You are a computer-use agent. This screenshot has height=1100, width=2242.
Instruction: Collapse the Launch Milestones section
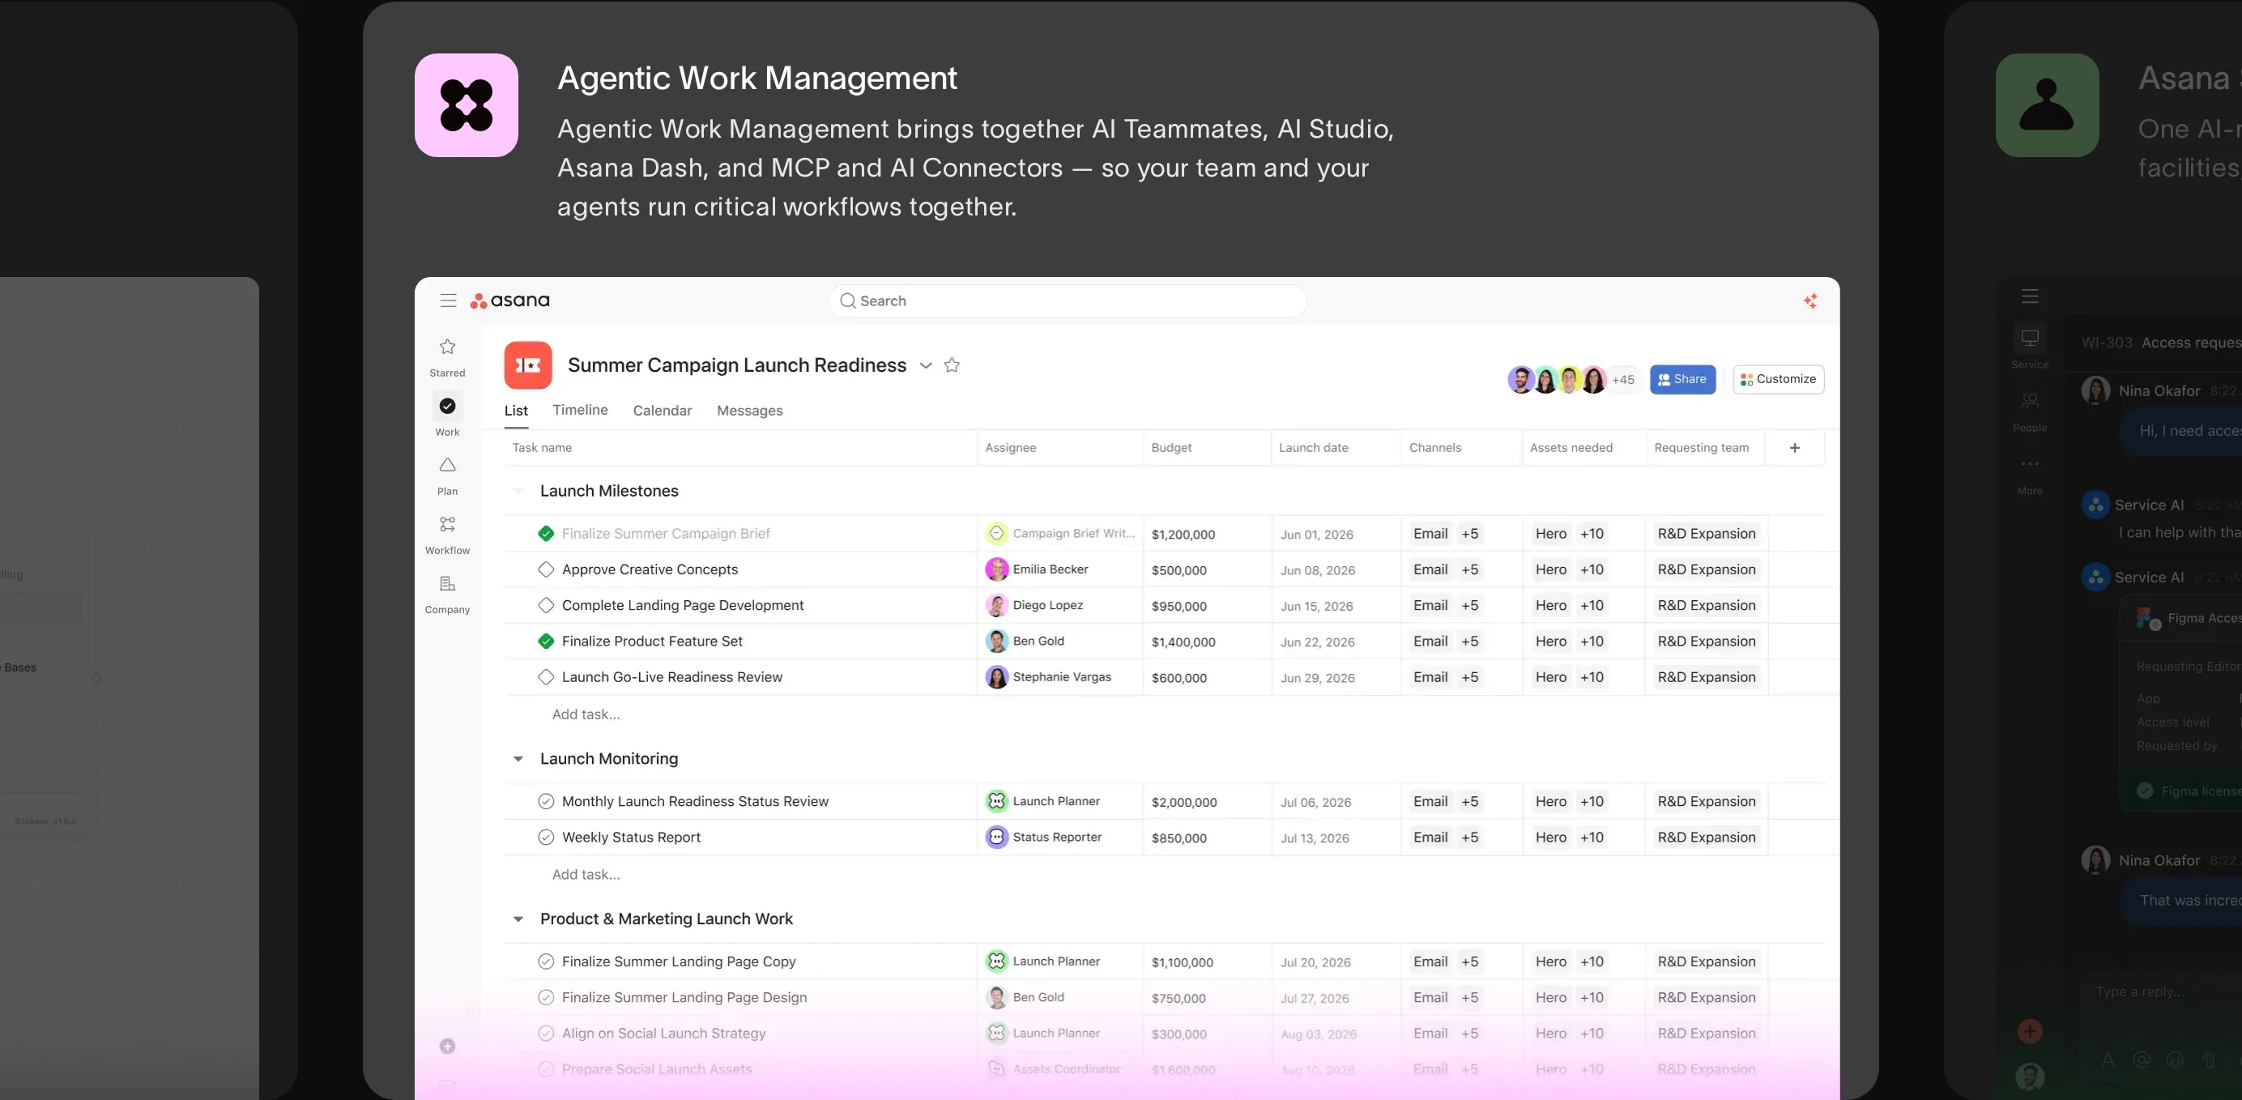click(518, 491)
